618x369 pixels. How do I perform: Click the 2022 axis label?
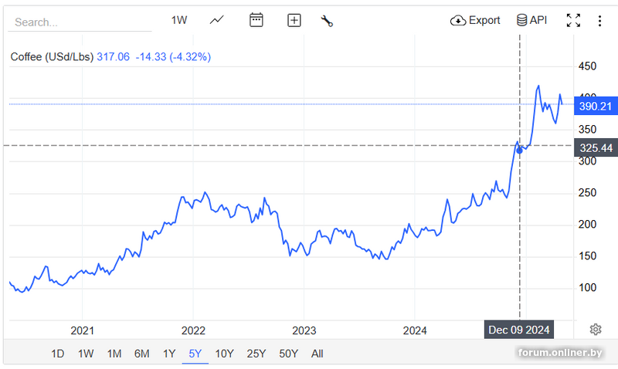coord(193,330)
